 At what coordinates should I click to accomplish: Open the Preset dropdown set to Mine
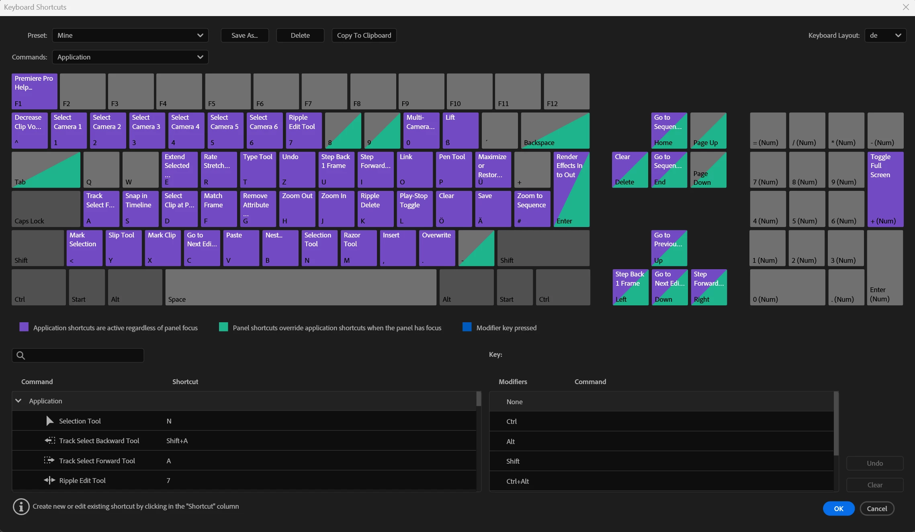point(130,35)
